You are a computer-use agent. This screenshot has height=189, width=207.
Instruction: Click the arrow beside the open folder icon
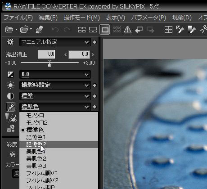pos(16,29)
